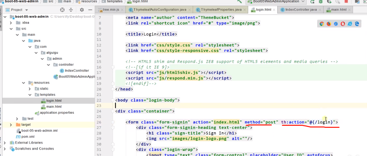
Task: Open file in Edge browser
Action: pyautogui.click(x=357, y=24)
